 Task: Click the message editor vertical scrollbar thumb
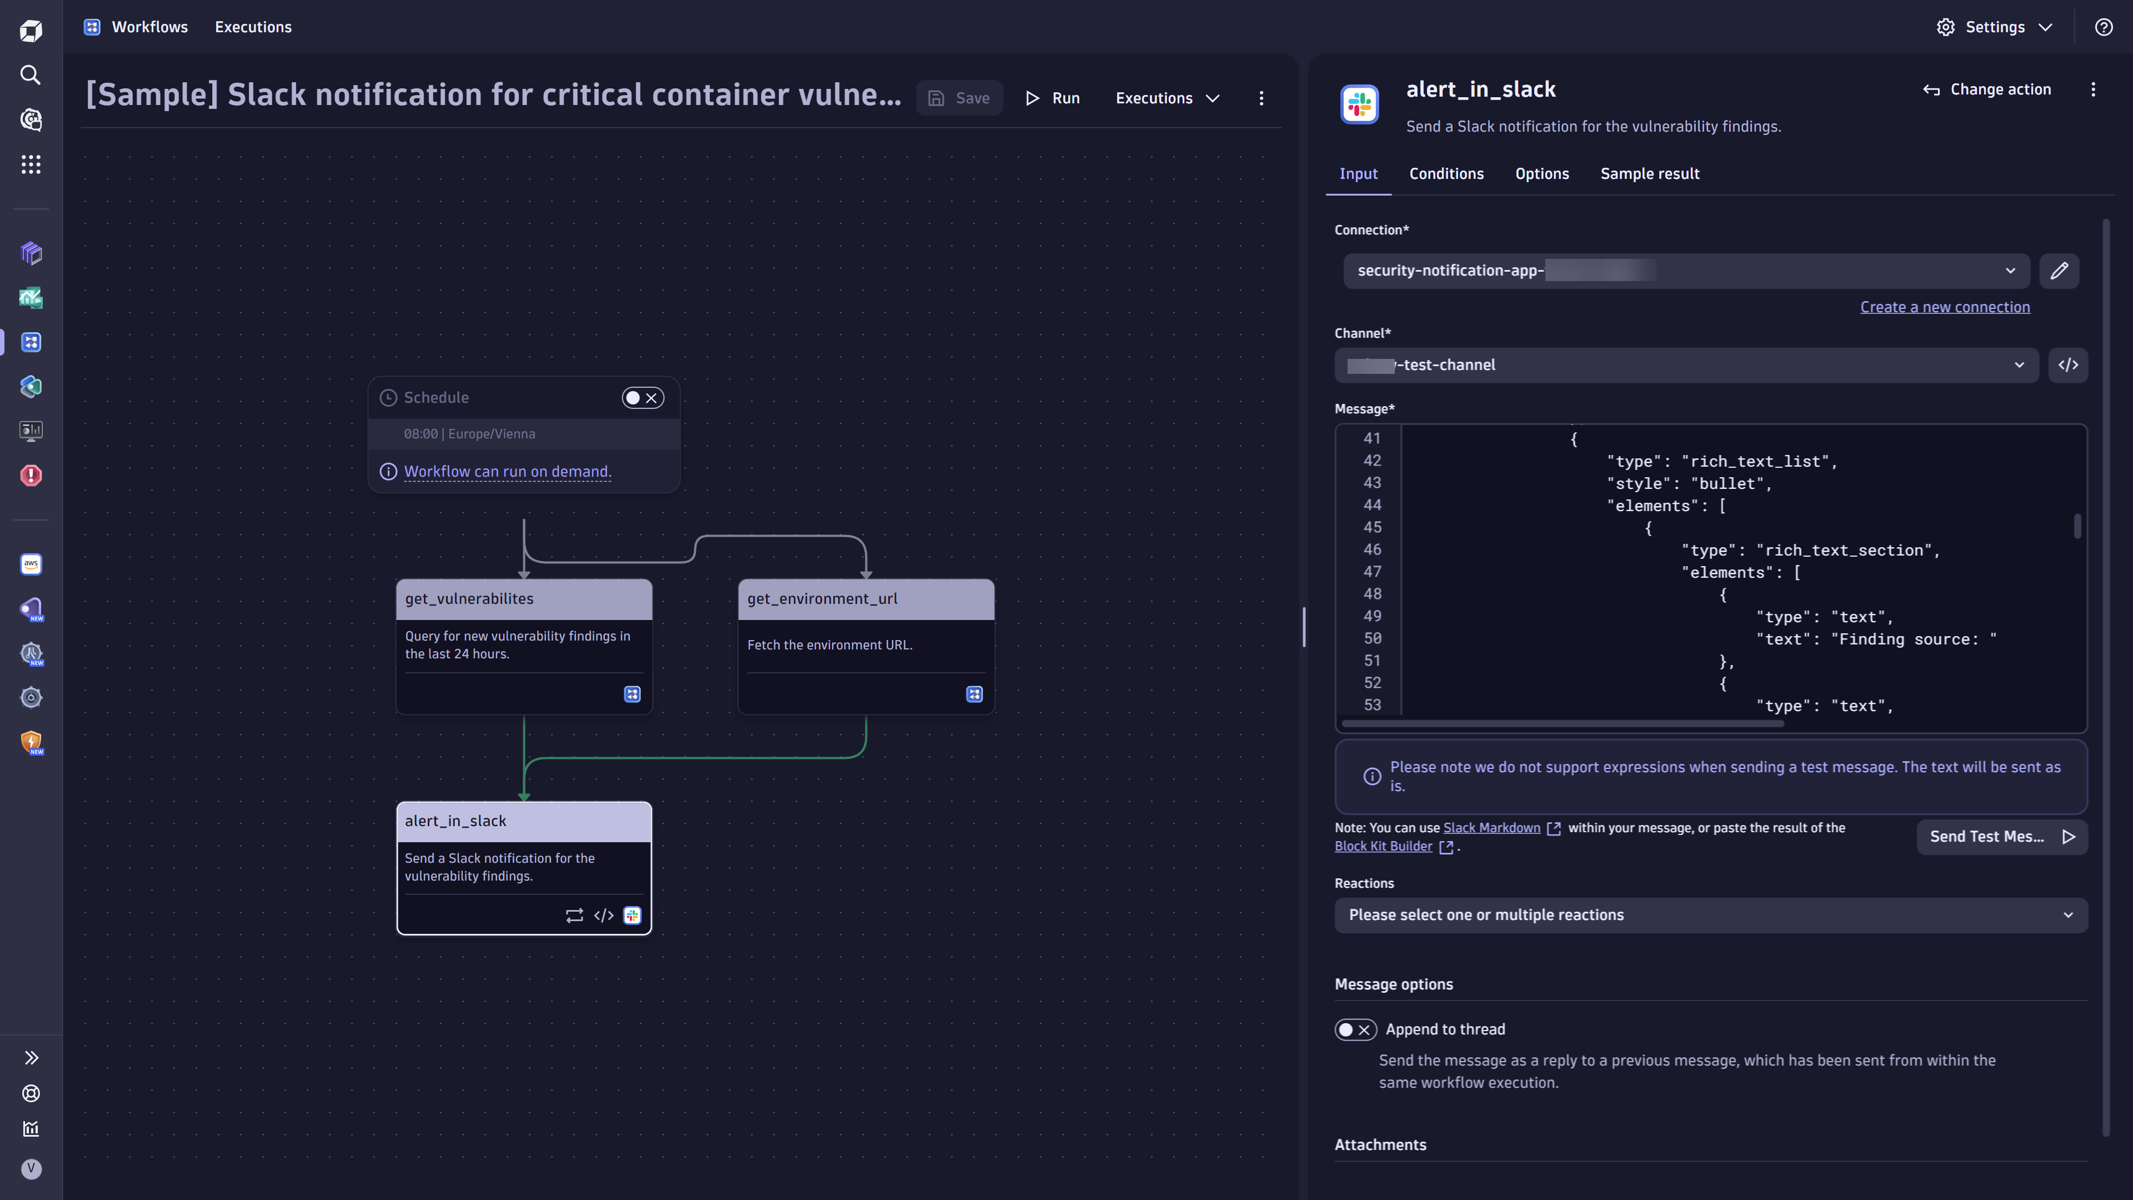2077,527
